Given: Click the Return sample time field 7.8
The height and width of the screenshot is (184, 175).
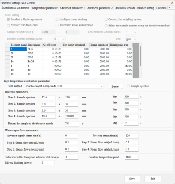Looking at the screenshot, I should pyautogui.click(x=72, y=124).
